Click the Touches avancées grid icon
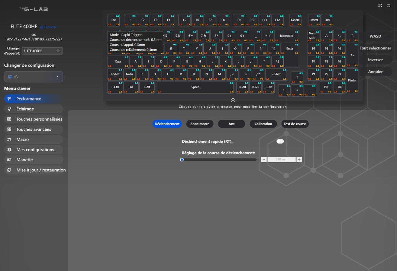 point(9,129)
